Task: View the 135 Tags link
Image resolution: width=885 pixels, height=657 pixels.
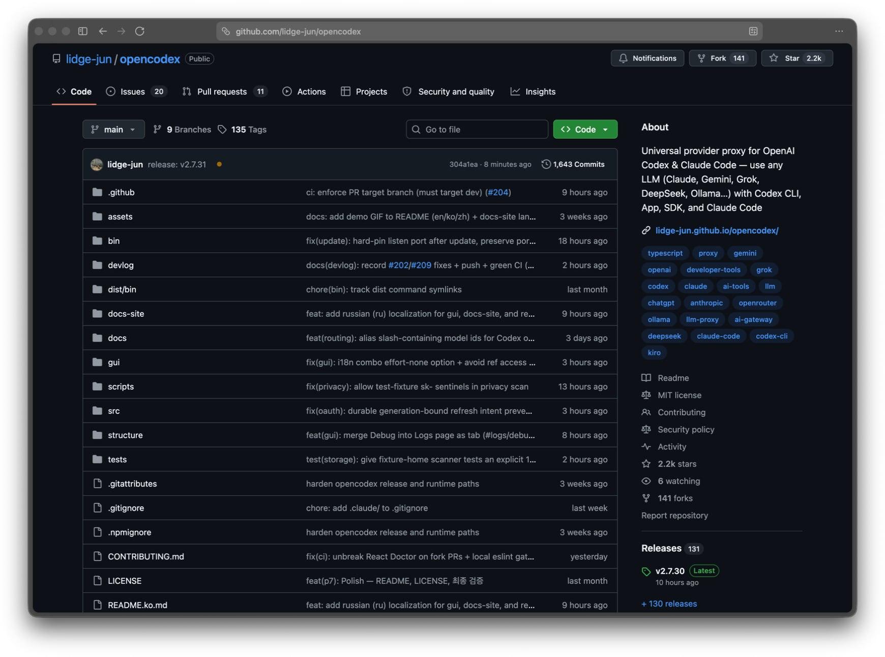Action: pos(242,130)
